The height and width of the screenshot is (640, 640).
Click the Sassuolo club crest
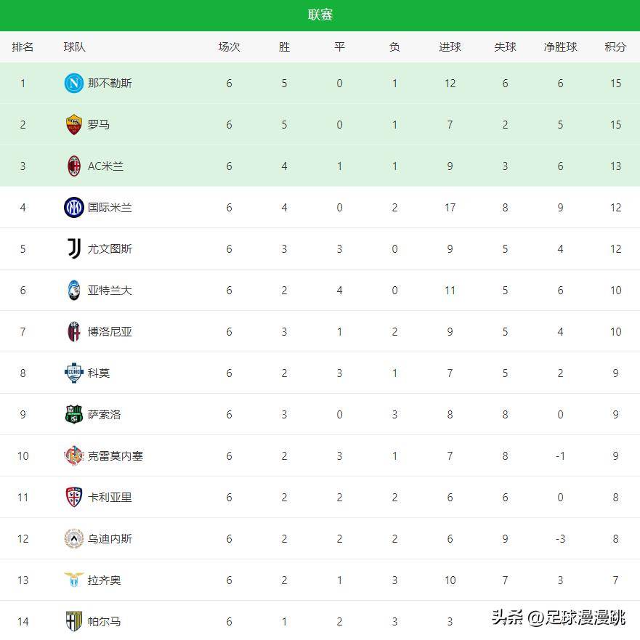pos(73,414)
